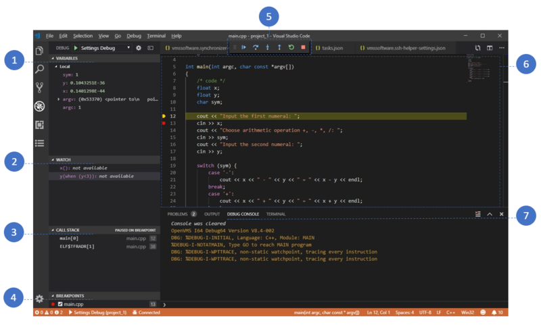Open the Terminal menu in menu bar
Image resolution: width=541 pixels, height=325 pixels.
(x=156, y=35)
